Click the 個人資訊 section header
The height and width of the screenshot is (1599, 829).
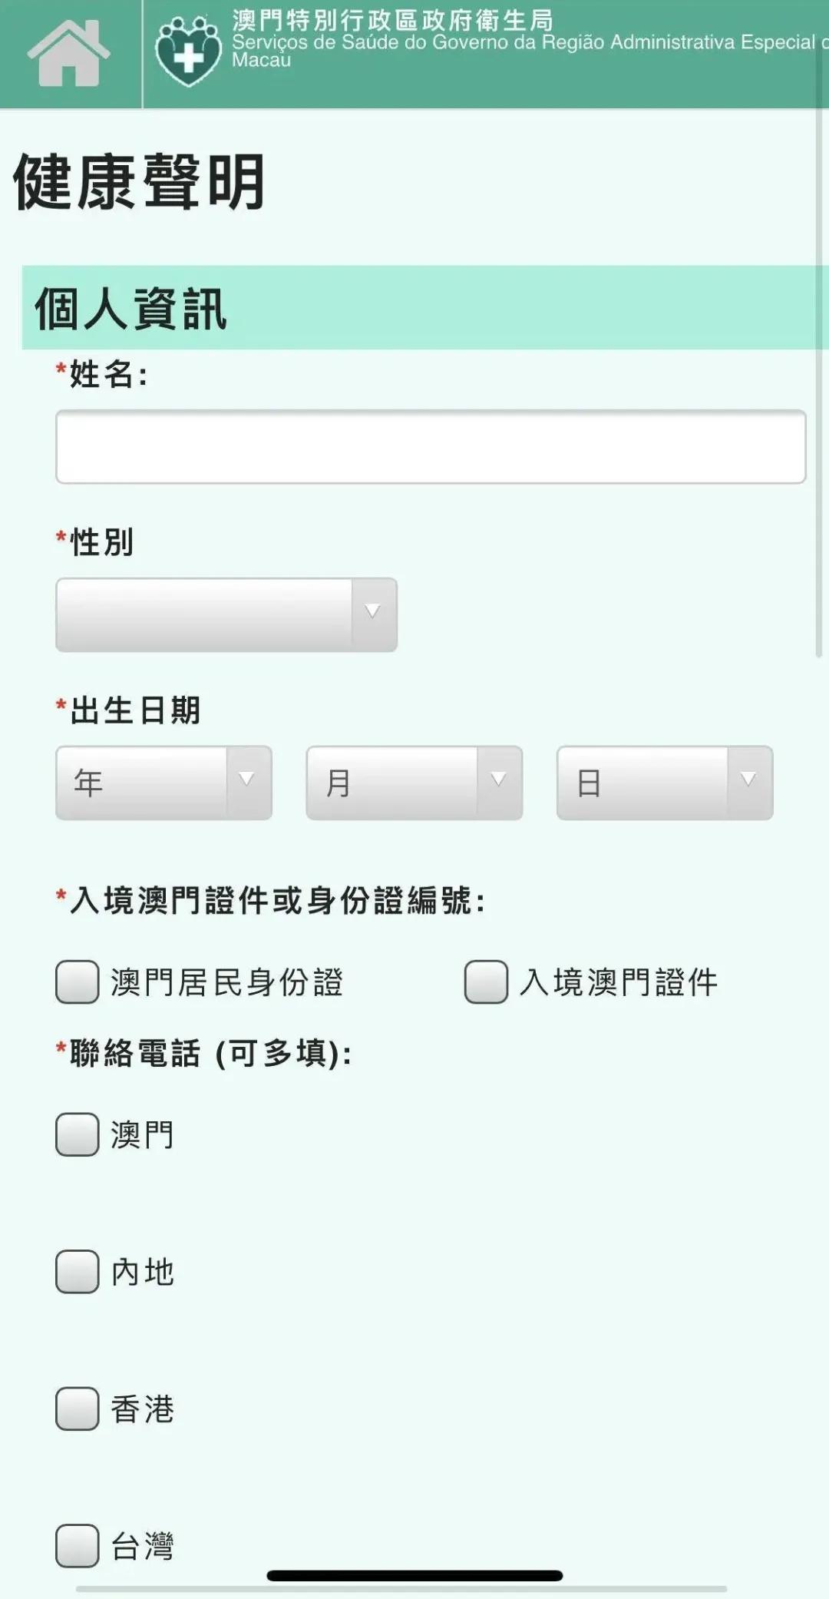tap(130, 307)
